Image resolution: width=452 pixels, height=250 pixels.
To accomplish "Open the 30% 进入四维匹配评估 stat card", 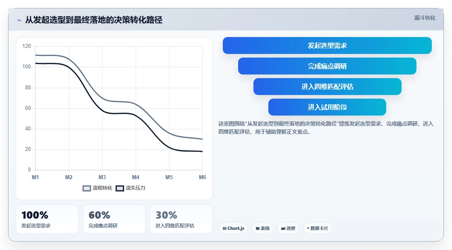I will point(181,219).
